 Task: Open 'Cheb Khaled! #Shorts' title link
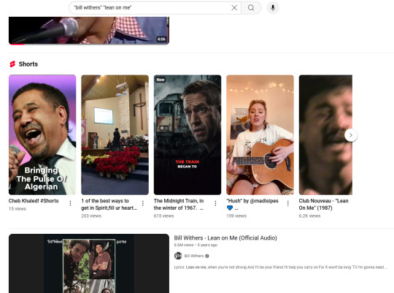tap(34, 201)
